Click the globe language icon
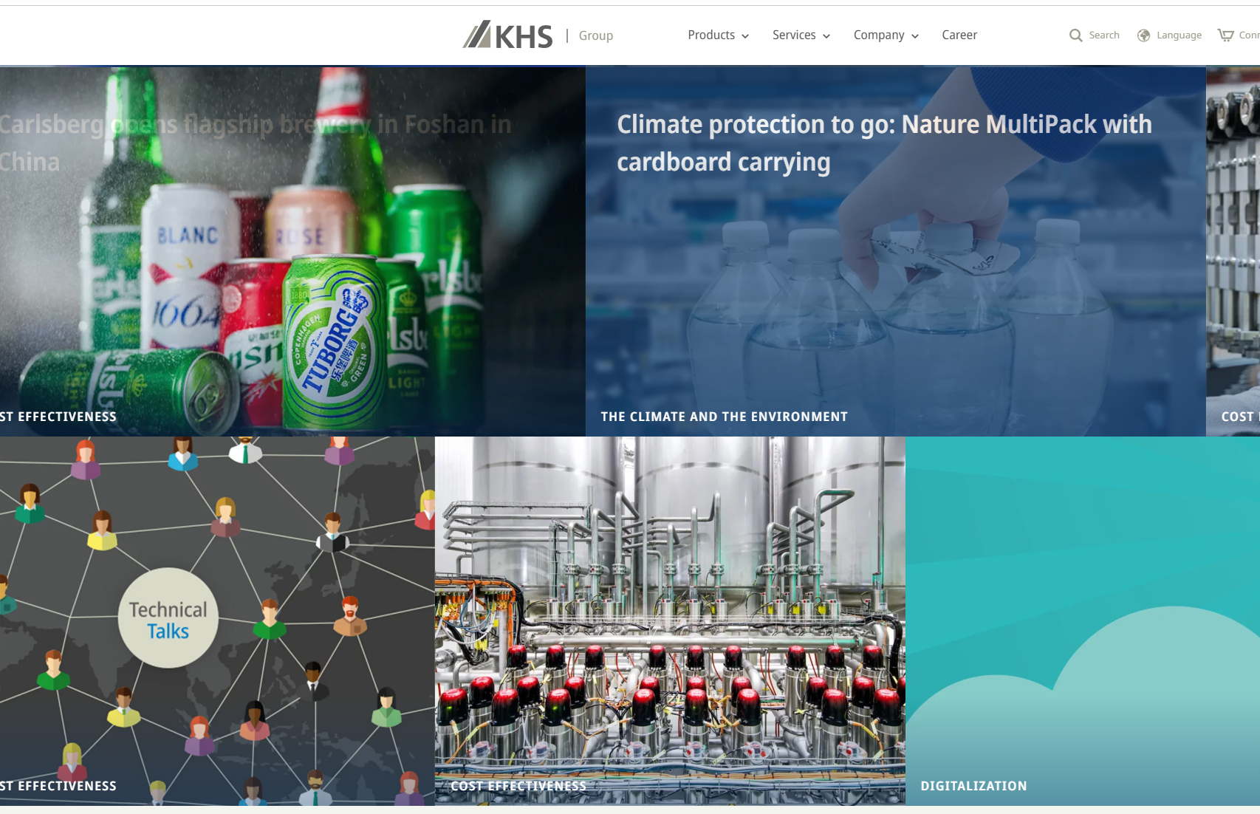This screenshot has width=1260, height=814. pyautogui.click(x=1143, y=35)
